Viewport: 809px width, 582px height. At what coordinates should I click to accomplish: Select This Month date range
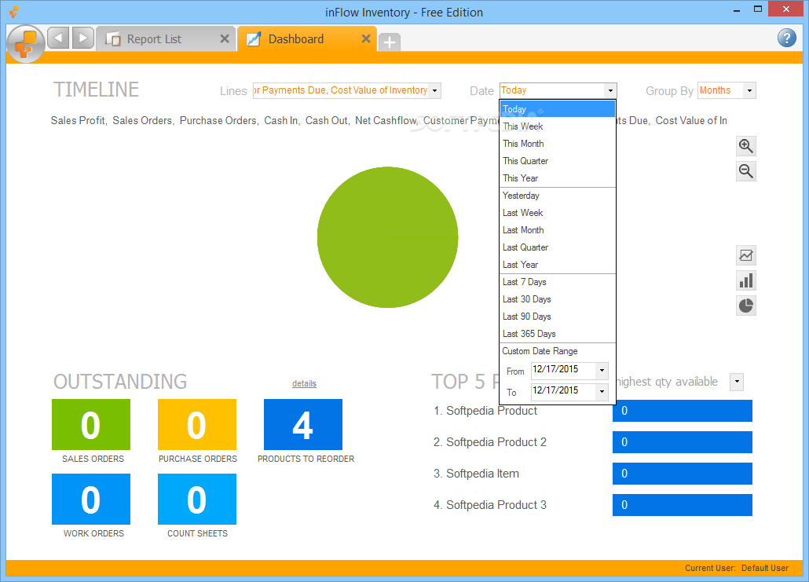point(557,144)
